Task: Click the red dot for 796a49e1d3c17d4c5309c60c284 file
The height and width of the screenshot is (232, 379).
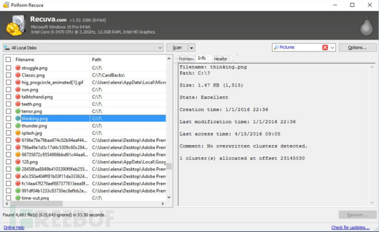Action: (18, 148)
